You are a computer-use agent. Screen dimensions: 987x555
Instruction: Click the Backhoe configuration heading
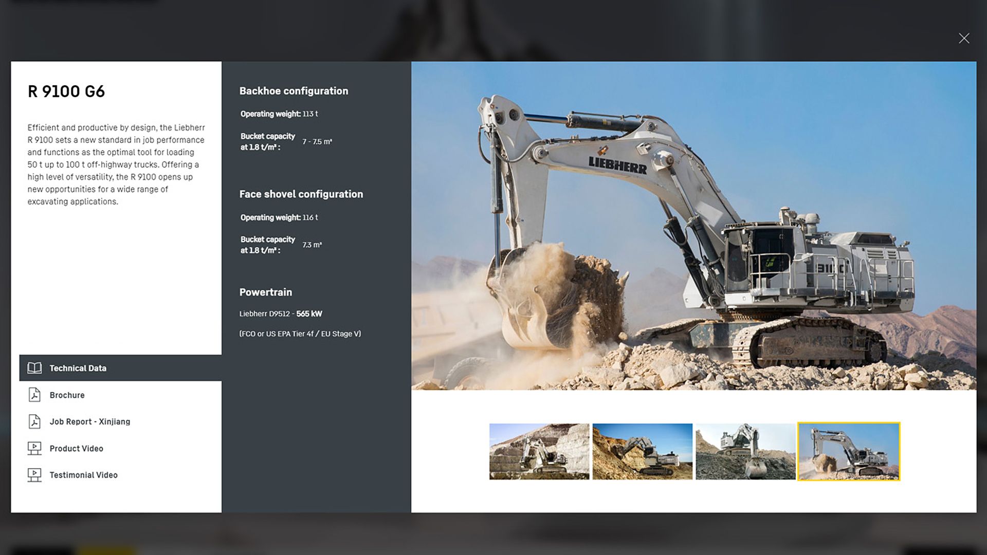[294, 91]
